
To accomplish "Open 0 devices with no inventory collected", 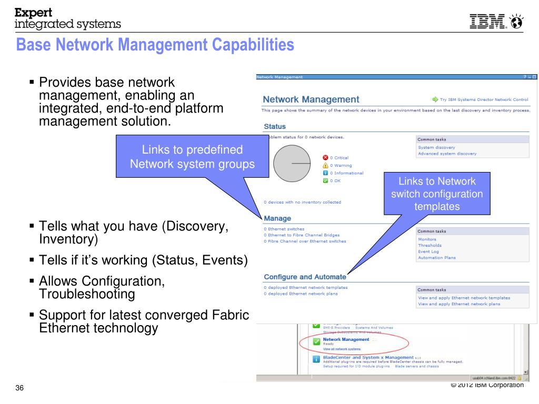I will point(303,202).
